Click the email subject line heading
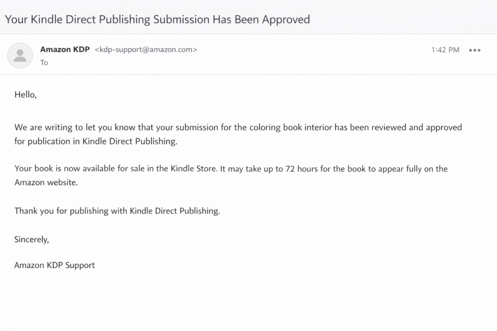Screen dimensions: 497x331 coord(157,20)
